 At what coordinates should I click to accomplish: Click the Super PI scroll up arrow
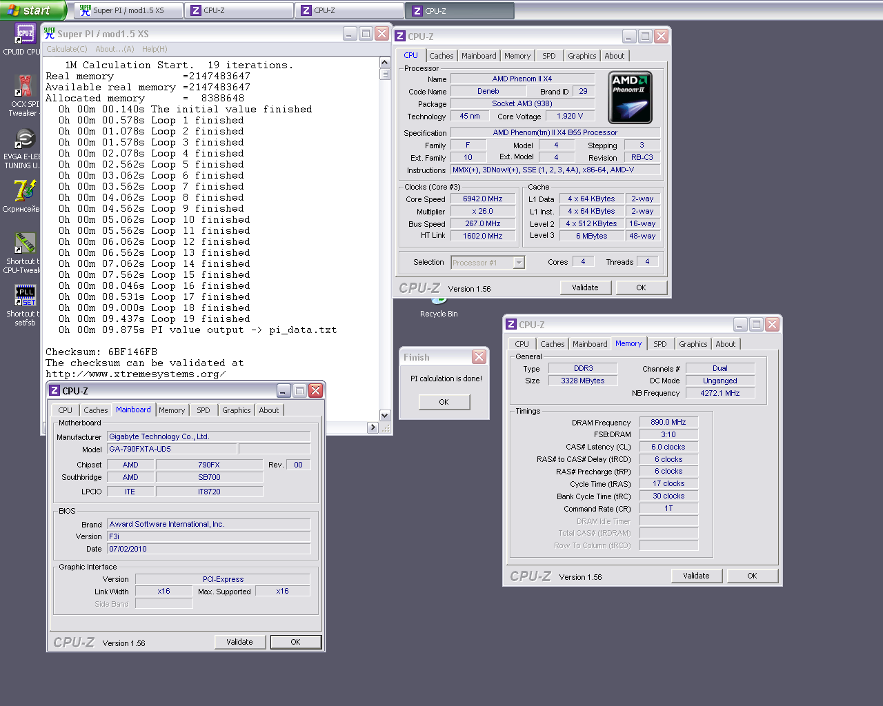coord(385,63)
